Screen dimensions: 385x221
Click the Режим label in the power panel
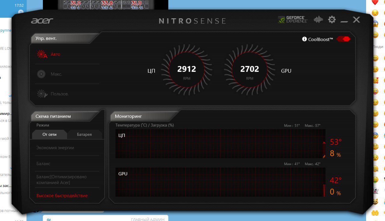click(x=43, y=125)
